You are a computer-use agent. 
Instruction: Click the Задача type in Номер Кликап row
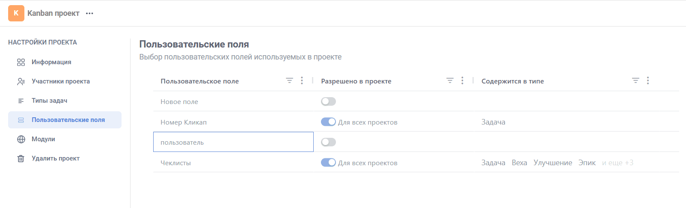click(493, 122)
